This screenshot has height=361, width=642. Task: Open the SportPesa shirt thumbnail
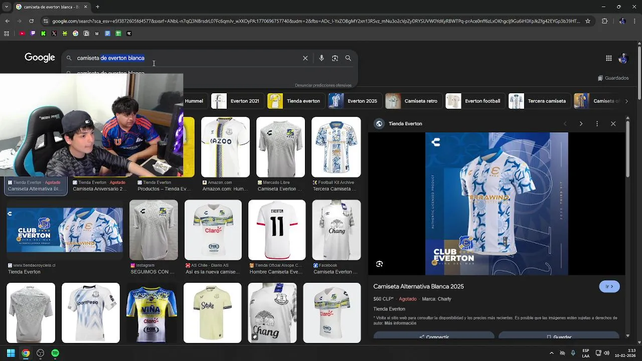pyautogui.click(x=91, y=313)
